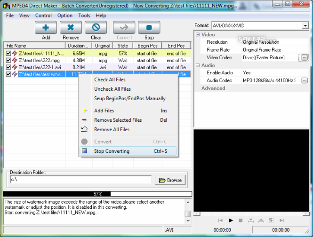Click the file icon of 222.mpg row
Screen dimensions: 313x237
tap(15, 60)
